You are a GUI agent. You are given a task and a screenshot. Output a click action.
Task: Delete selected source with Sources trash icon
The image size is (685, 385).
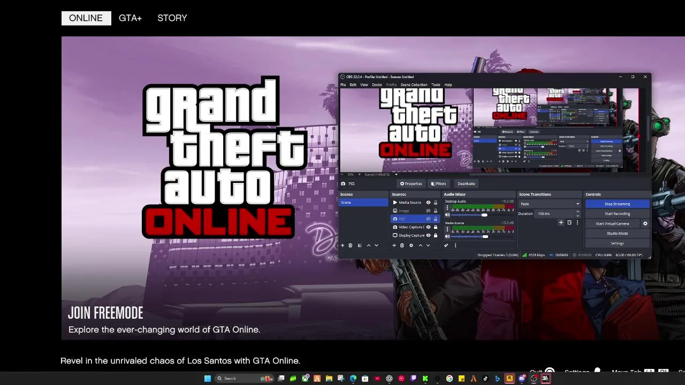[x=402, y=245]
